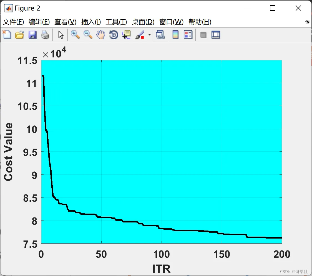Open the 工具(T) menu

pyautogui.click(x=116, y=22)
